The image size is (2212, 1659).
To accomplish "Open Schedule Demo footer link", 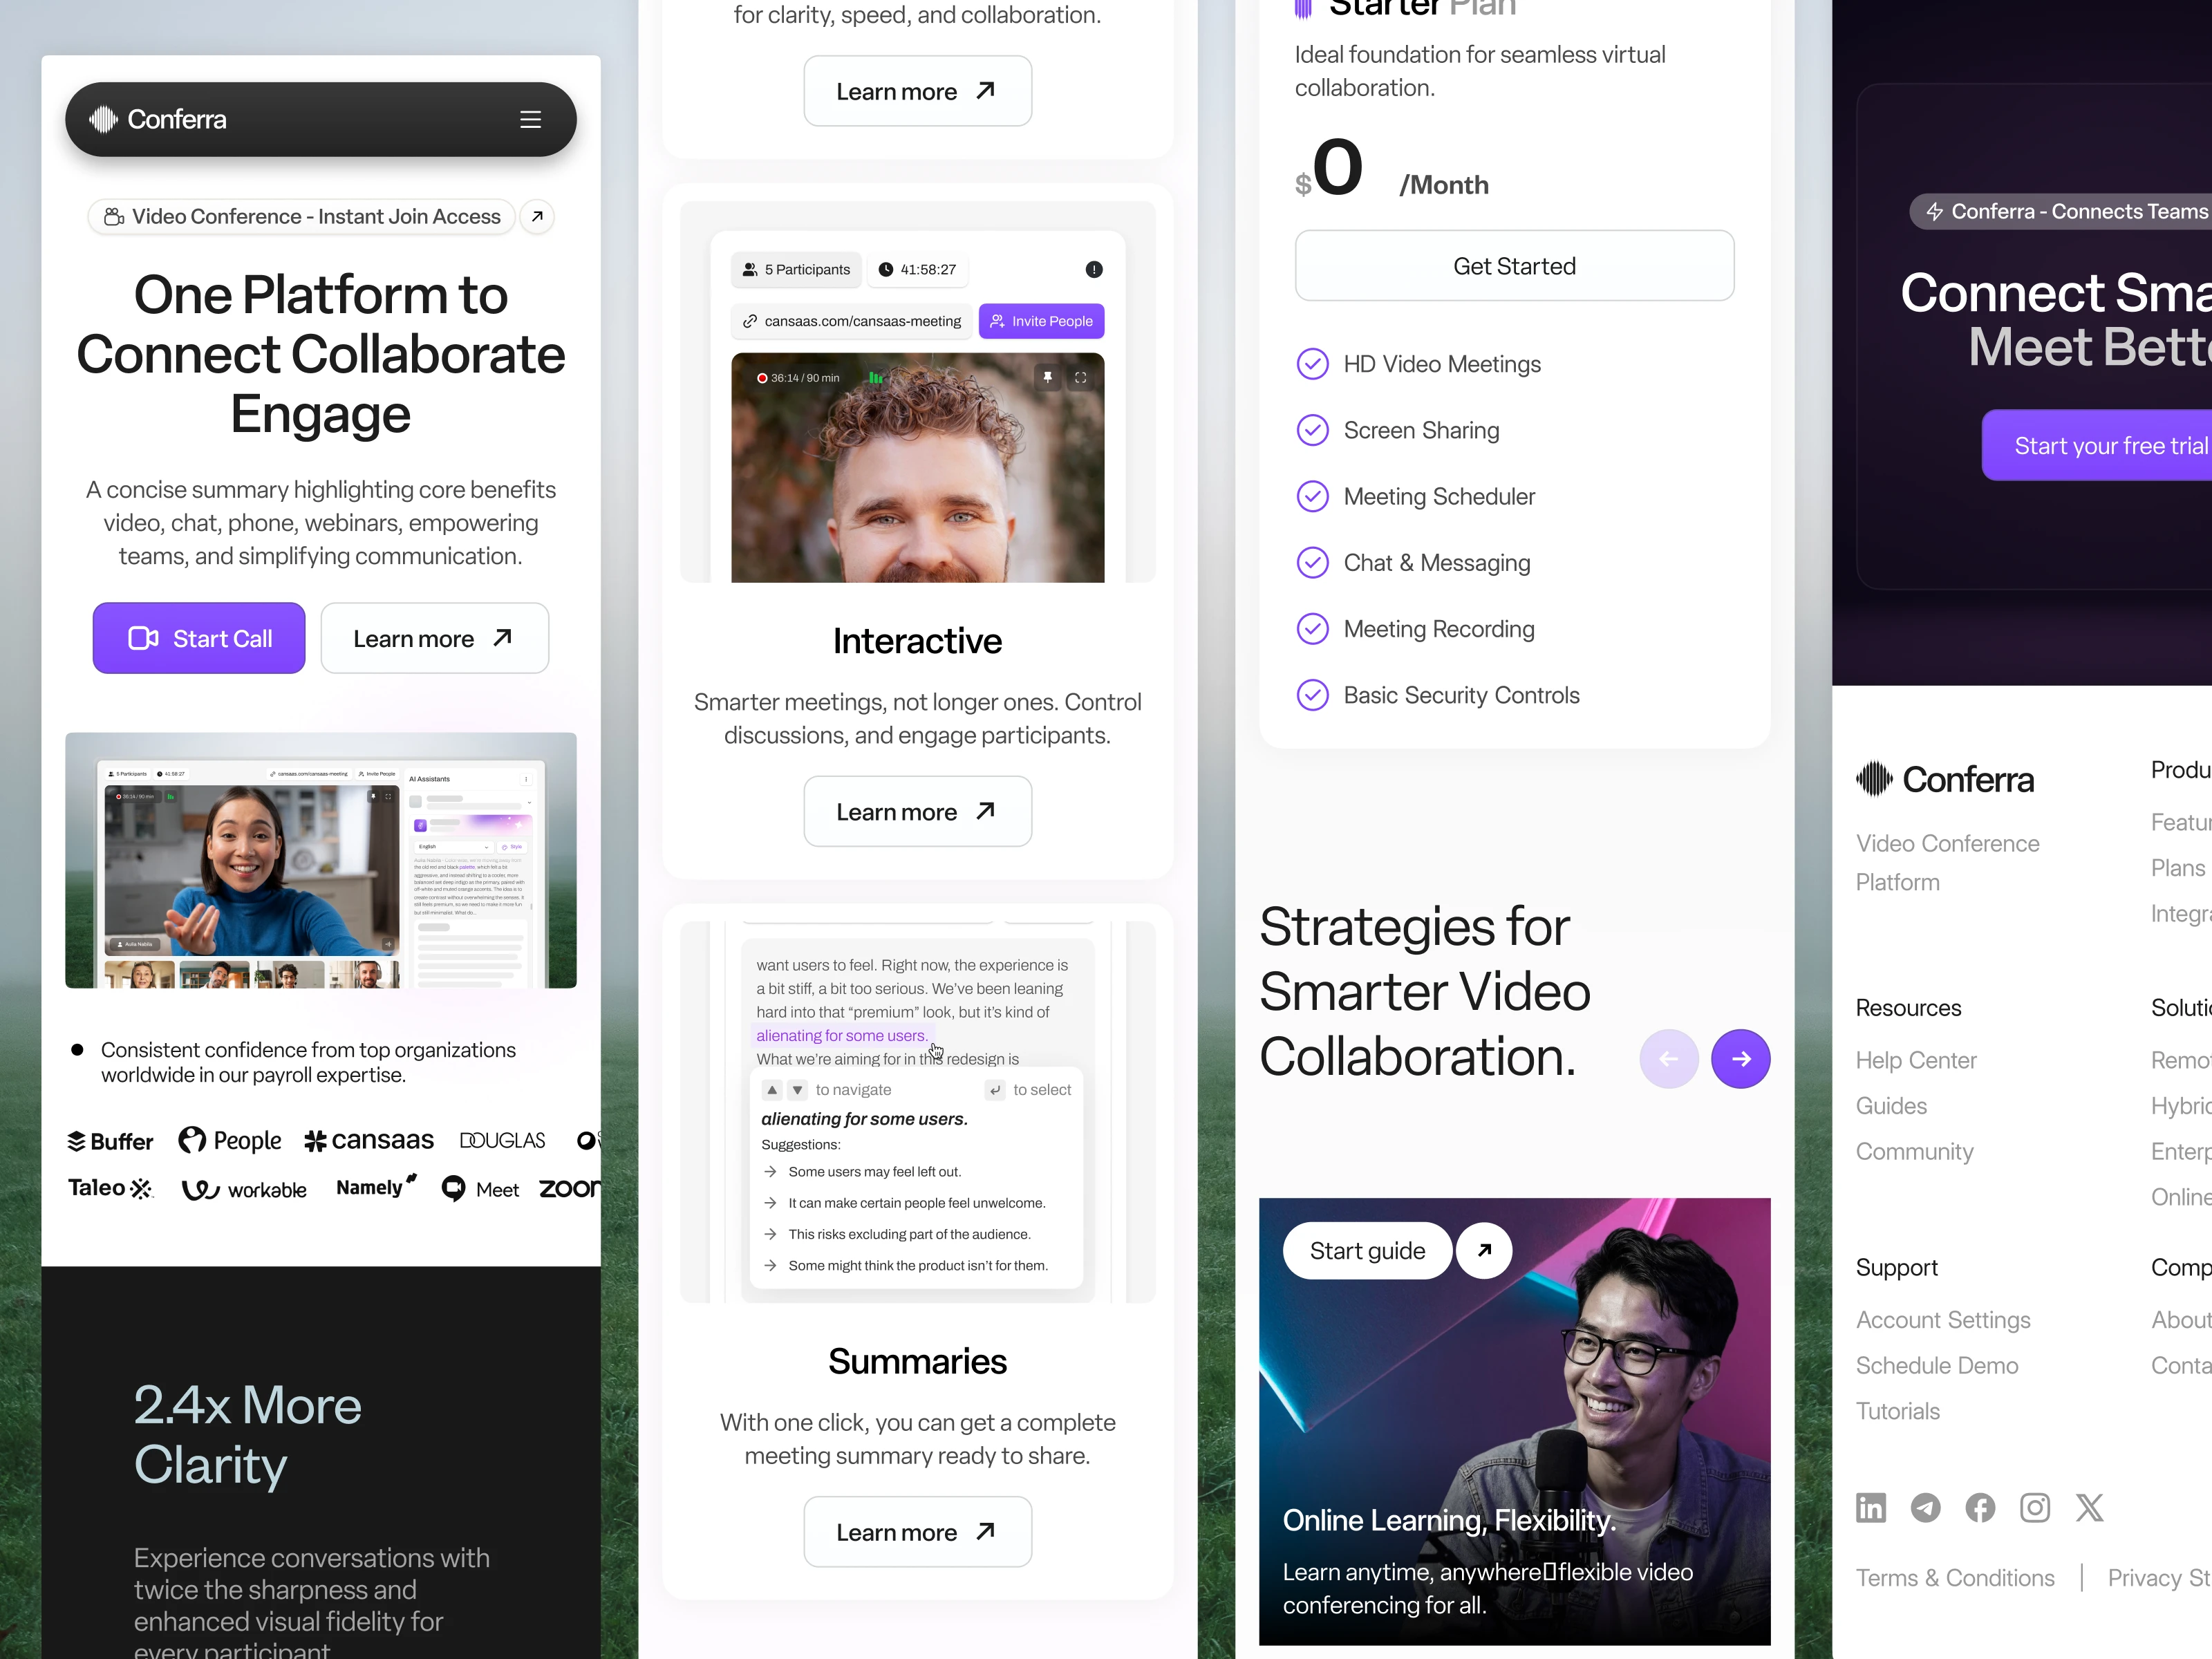I will point(1937,1365).
